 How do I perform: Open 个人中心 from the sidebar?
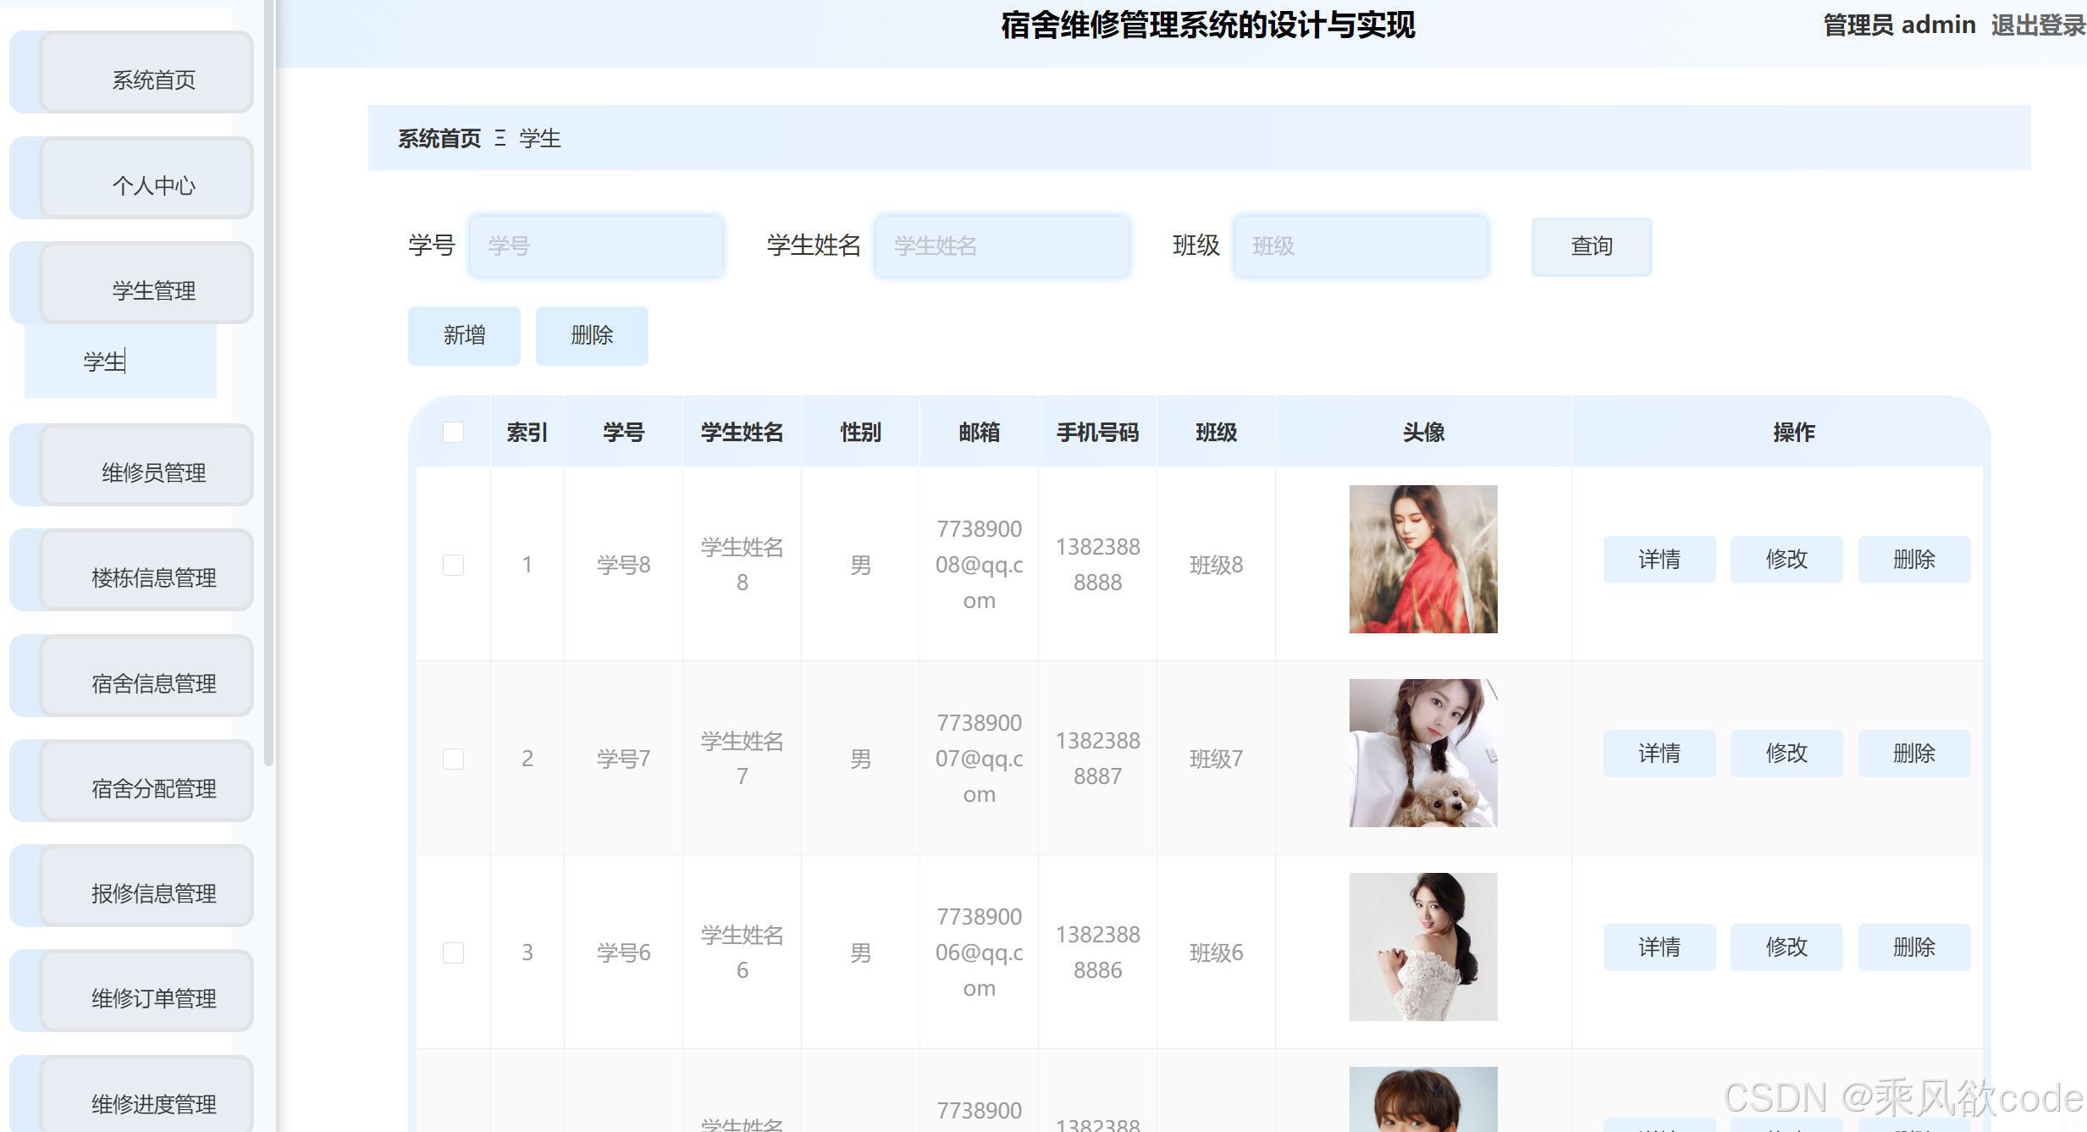tap(146, 179)
